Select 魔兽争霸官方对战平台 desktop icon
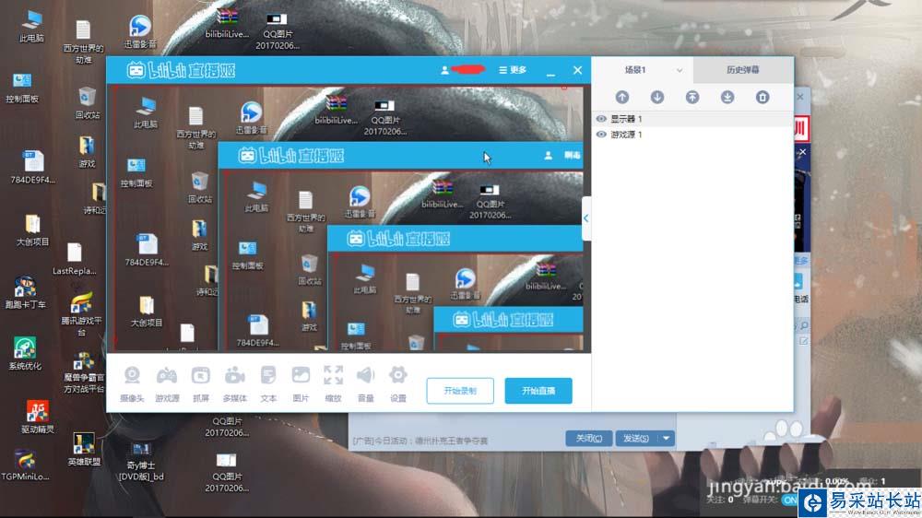 point(84,372)
